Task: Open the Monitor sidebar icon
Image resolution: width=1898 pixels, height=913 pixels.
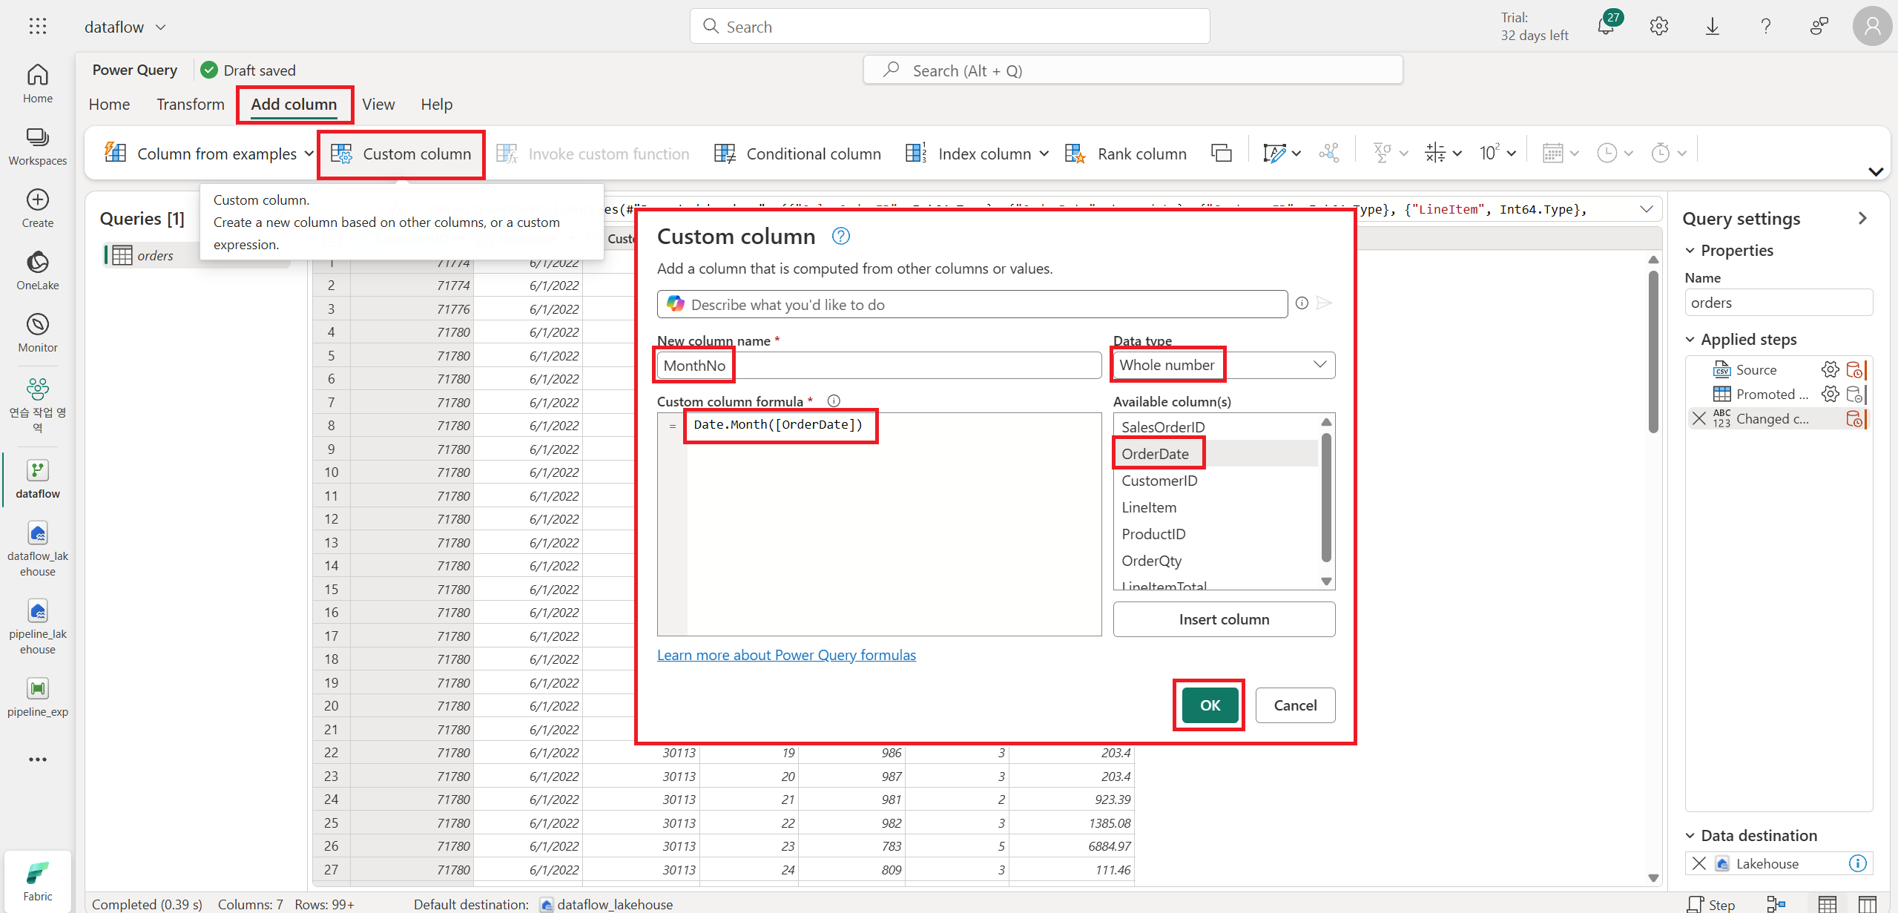Action: click(x=38, y=325)
